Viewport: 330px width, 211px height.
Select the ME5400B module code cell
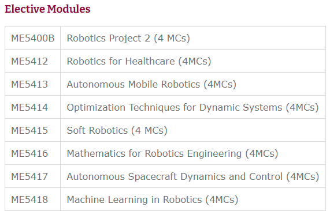pos(33,38)
